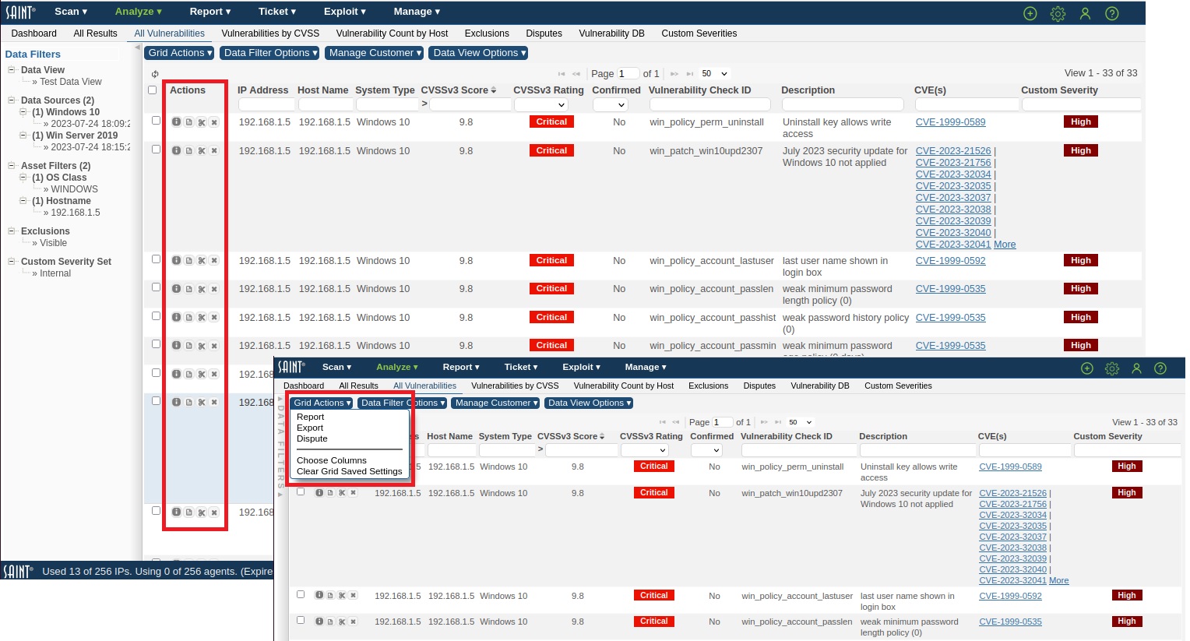Select the lower window's win_policy_account_lastuser row checkbox

[301, 595]
